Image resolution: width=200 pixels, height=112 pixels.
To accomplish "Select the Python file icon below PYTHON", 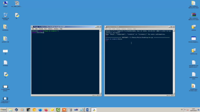I will click(x=6, y=75).
